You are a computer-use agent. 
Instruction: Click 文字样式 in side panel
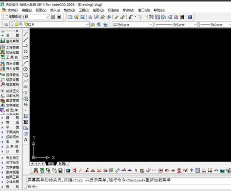point(10,106)
